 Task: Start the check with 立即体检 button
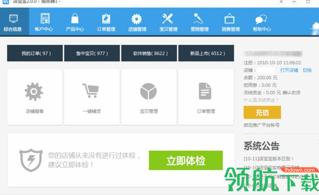186,160
